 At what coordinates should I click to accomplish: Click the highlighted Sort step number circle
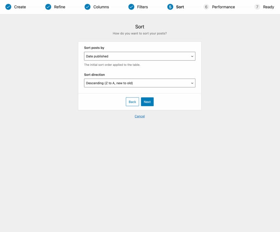coord(169,6)
